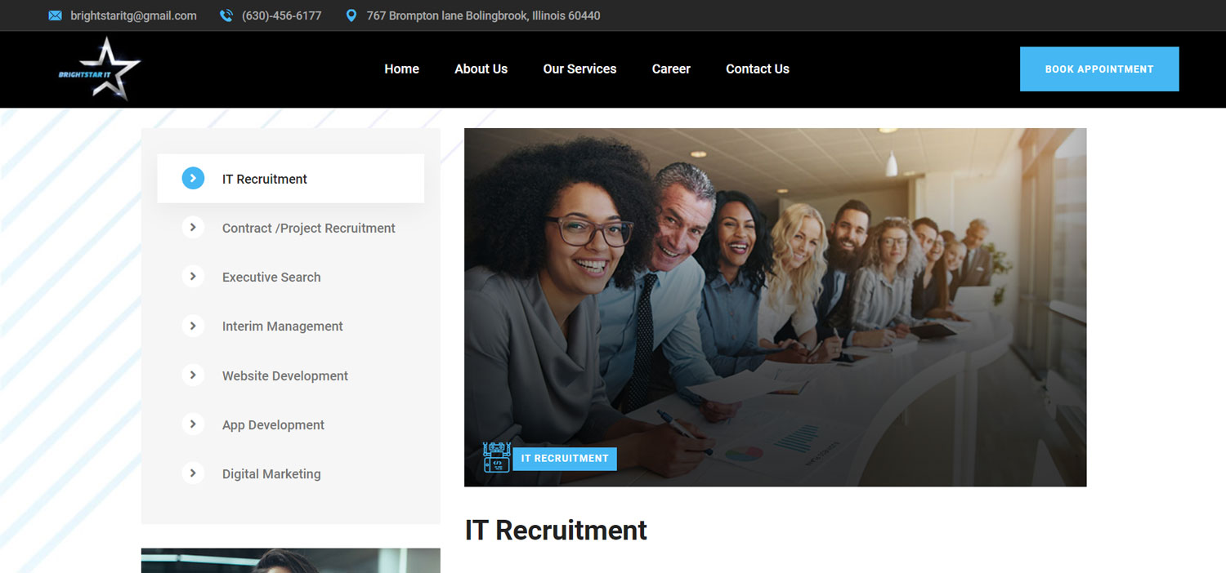Click the chevron icon beside Interim Management
This screenshot has width=1226, height=573.
(193, 326)
